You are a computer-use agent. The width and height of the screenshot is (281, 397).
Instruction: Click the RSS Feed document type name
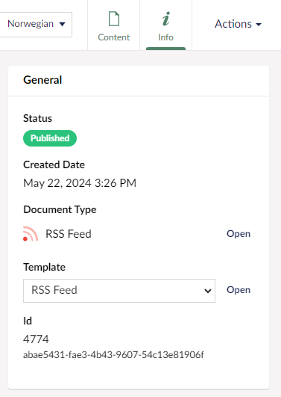69,234
